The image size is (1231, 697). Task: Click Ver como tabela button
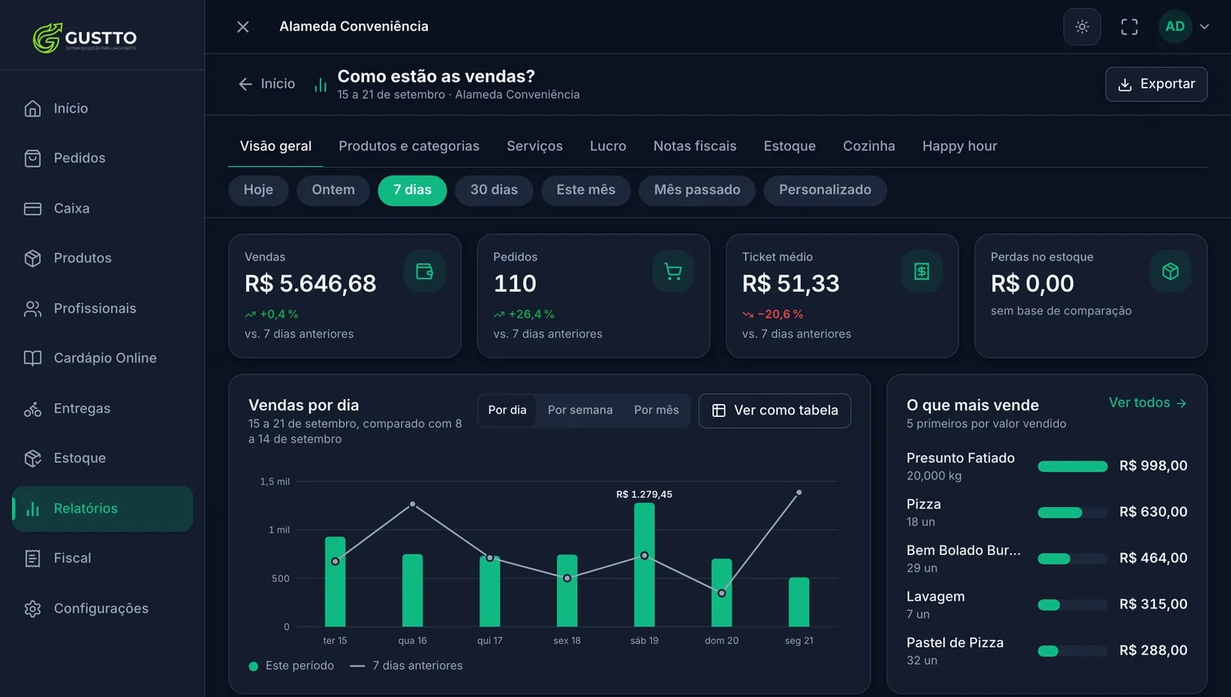tap(775, 411)
